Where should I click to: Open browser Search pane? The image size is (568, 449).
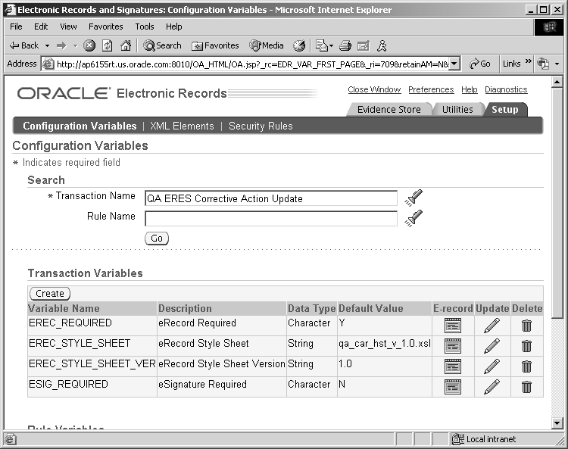click(162, 45)
